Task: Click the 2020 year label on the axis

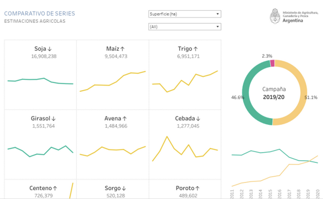Action: click(317, 194)
